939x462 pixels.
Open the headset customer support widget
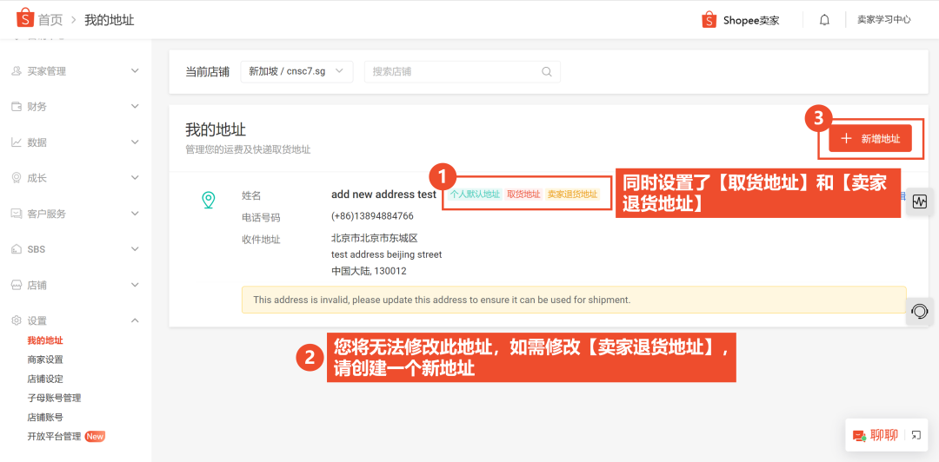(919, 311)
